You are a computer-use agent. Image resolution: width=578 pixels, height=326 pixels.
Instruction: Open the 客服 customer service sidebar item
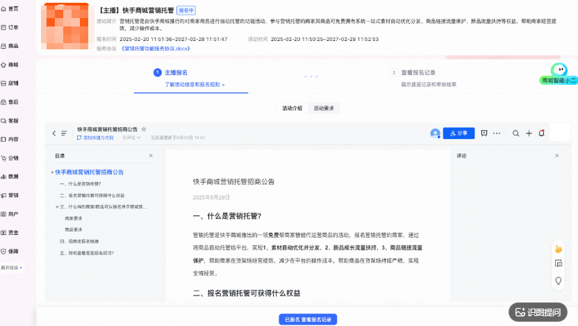pyautogui.click(x=10, y=120)
